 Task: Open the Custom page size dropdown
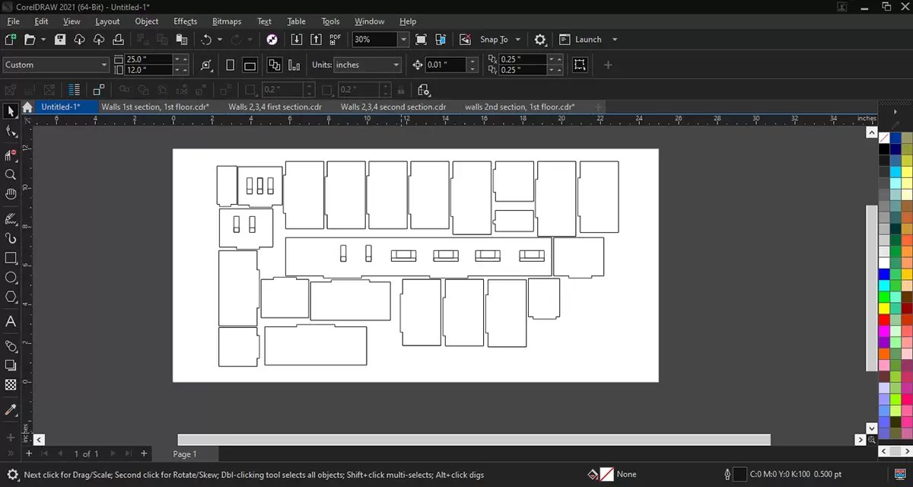(104, 65)
